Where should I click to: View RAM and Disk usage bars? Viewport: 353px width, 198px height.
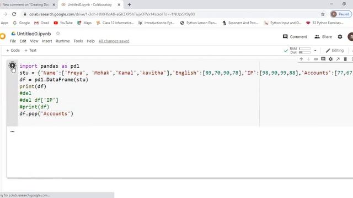click(300, 51)
